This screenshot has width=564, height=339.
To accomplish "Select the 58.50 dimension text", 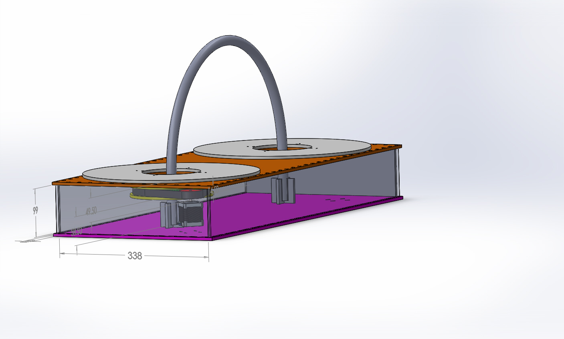I will [x=76, y=231].
